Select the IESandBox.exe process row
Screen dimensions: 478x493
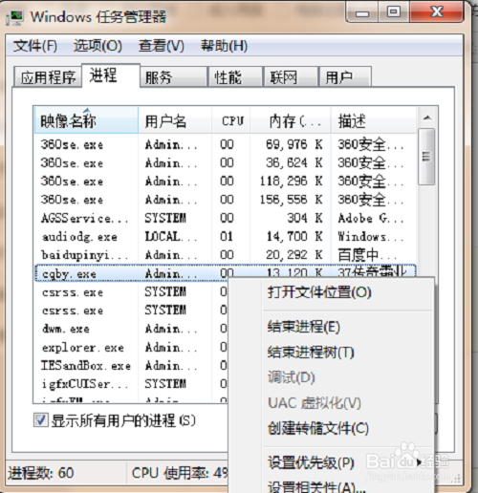point(131,365)
